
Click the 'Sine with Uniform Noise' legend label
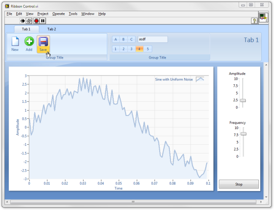click(x=174, y=79)
